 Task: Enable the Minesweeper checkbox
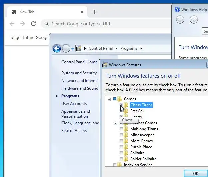click(121, 135)
